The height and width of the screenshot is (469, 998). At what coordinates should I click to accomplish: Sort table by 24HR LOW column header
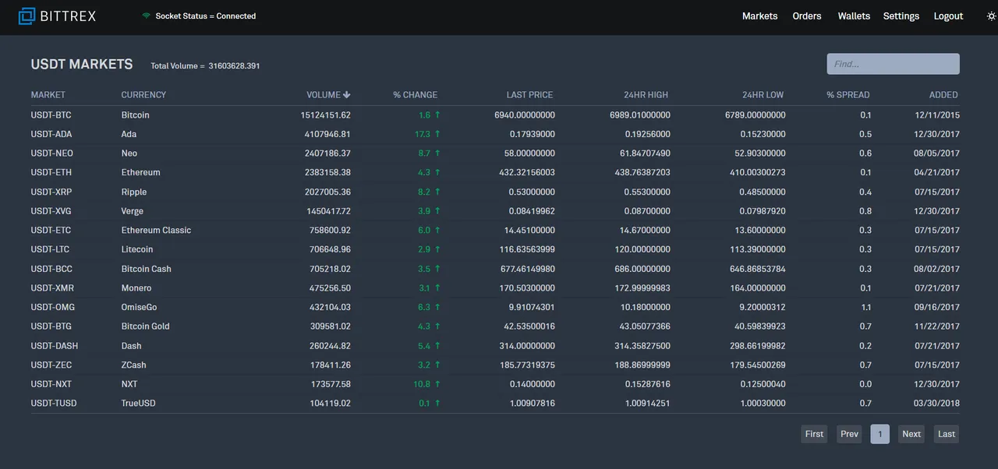coord(763,95)
